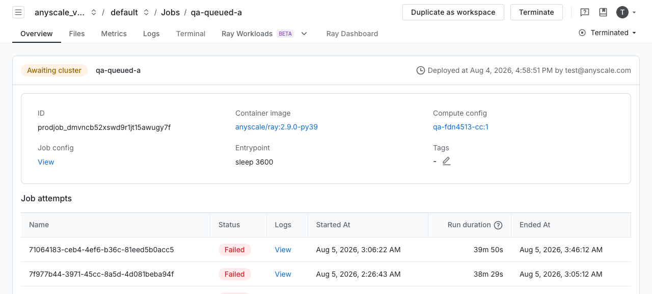Screen dimensions: 652x294
Task: Switch to the Logs tab
Action: (x=151, y=34)
